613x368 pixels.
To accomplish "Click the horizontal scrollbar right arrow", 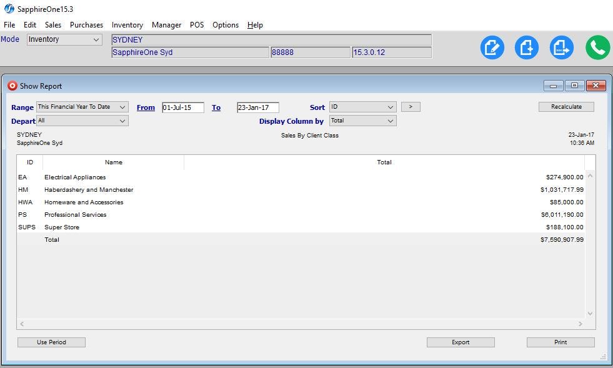I will click(x=580, y=324).
